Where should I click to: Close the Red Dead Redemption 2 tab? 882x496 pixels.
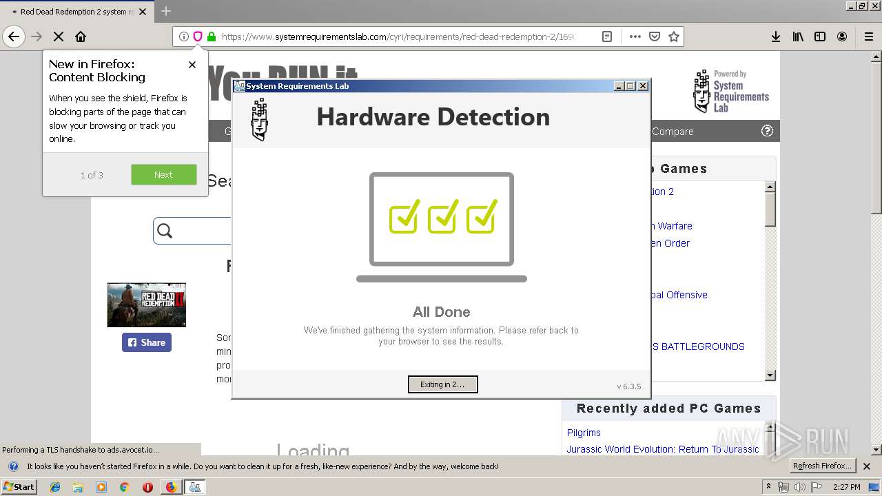[x=143, y=12]
